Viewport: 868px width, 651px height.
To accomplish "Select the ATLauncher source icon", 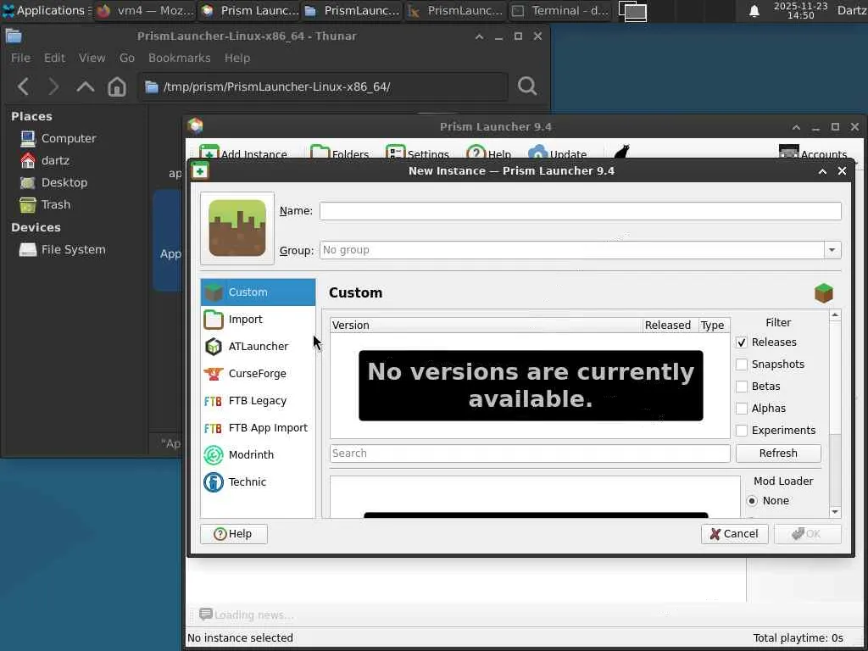I will (213, 347).
